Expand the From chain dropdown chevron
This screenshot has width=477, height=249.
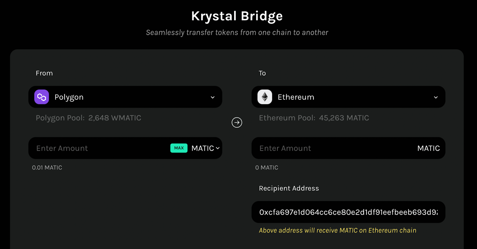coord(213,97)
